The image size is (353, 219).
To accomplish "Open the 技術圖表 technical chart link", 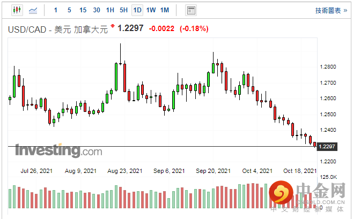I will tap(331, 11).
